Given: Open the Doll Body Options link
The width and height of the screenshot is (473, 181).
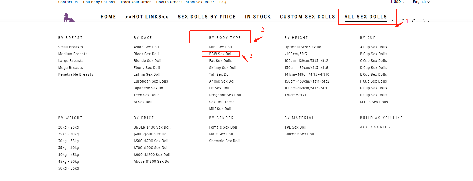Looking at the screenshot, I should (x=99, y=2).
